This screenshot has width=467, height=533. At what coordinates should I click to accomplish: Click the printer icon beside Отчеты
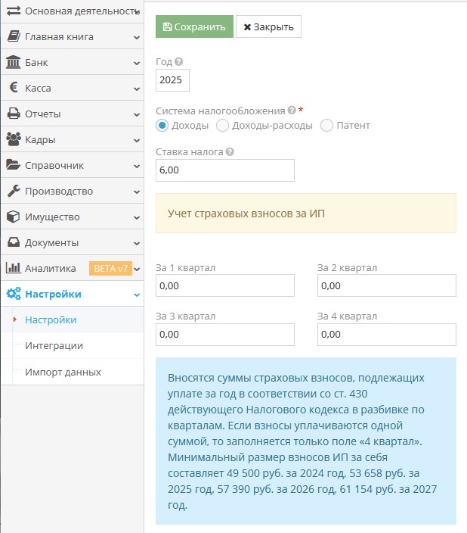click(x=13, y=114)
